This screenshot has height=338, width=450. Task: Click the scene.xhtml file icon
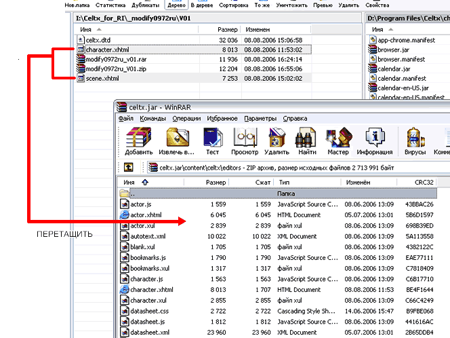pyautogui.click(x=81, y=78)
